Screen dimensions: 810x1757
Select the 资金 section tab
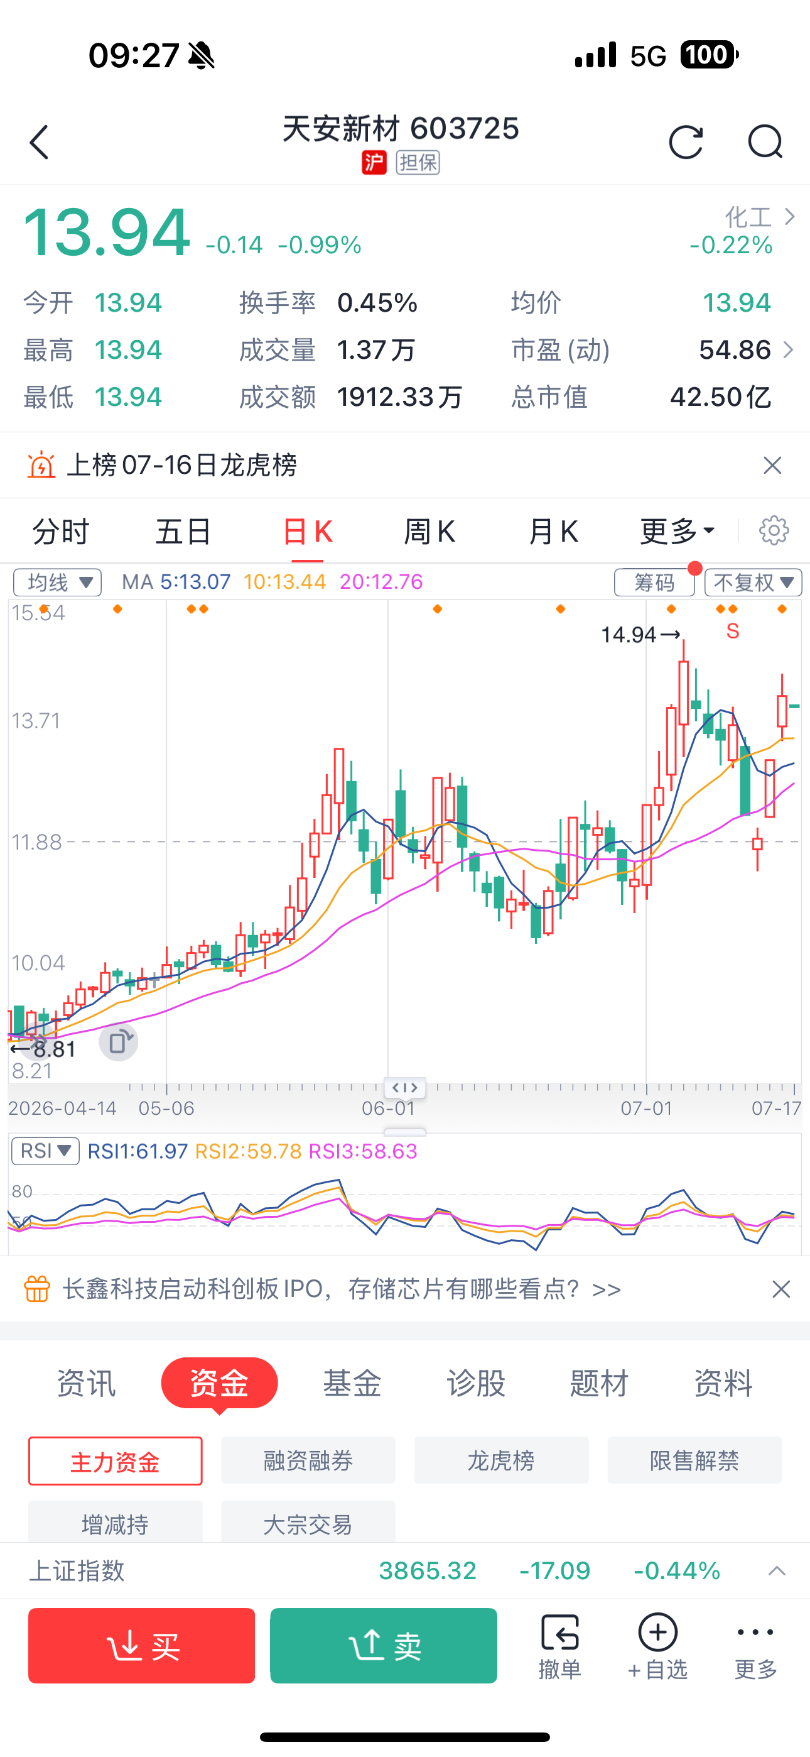coord(220,1382)
